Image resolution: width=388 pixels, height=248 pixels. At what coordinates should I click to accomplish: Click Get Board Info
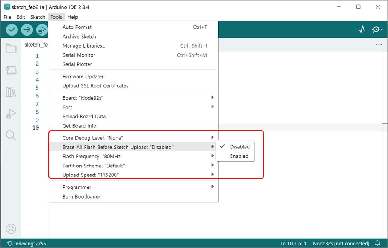coord(134,125)
